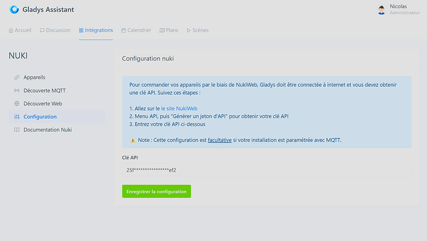This screenshot has height=241, width=427.
Task: Click the underlined 'facultative' word
Action: [x=220, y=140]
